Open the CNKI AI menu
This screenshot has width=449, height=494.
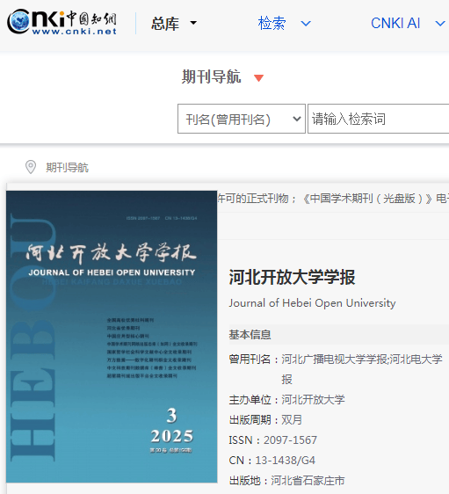(395, 24)
